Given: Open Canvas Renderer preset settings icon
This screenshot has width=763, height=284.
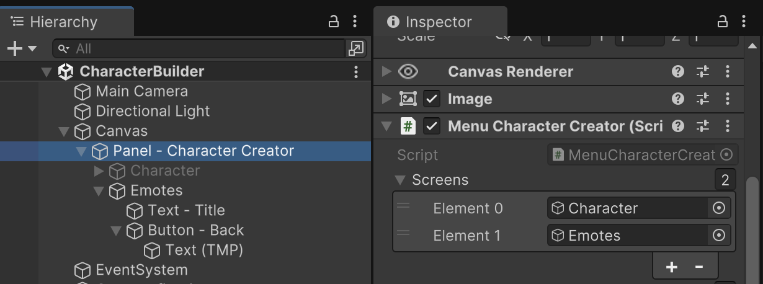Looking at the screenshot, I should [703, 71].
